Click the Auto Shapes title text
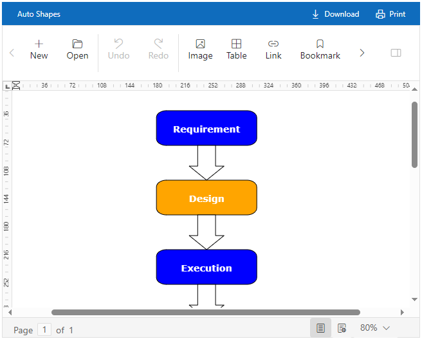 tap(39, 14)
